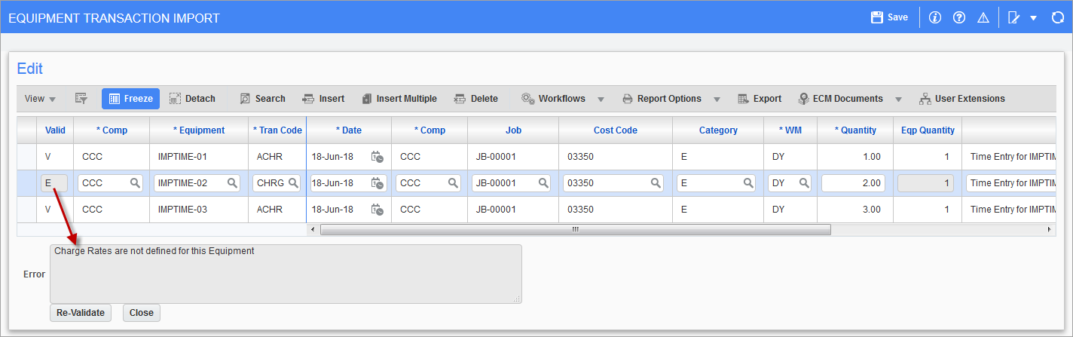Image resolution: width=1073 pixels, height=337 pixels.
Task: Click ECM Documents in toolbar
Action: 840,99
